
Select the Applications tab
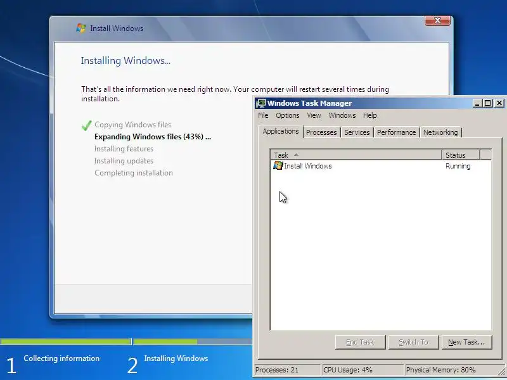281,132
